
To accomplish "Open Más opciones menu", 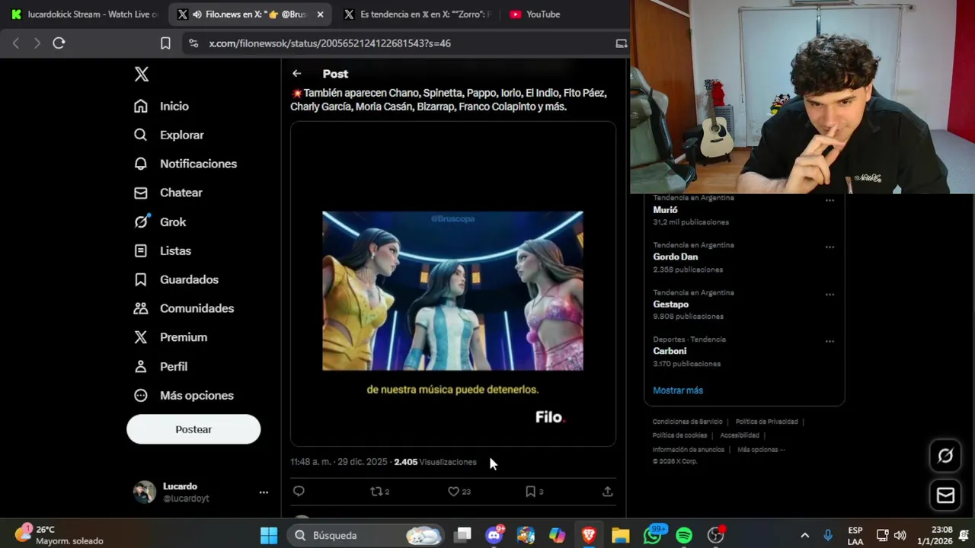I will (x=184, y=395).
